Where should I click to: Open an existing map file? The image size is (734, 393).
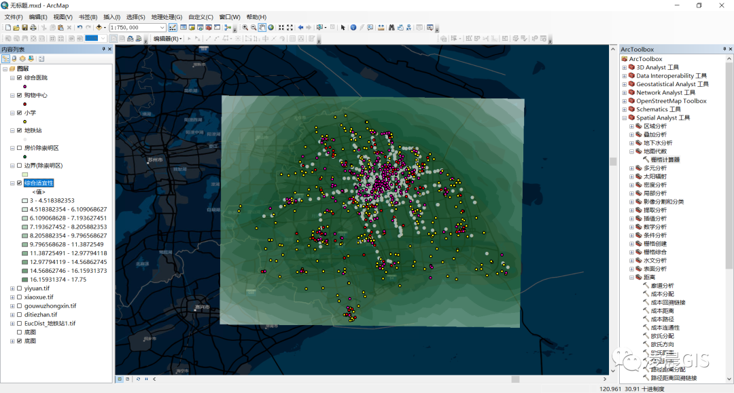point(16,28)
